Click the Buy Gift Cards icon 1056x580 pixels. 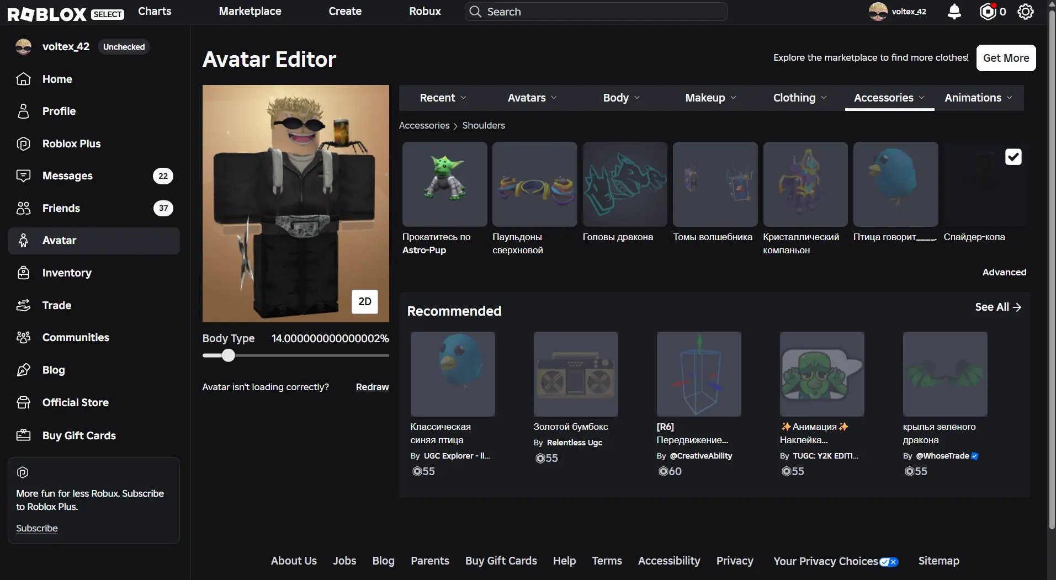pos(23,435)
